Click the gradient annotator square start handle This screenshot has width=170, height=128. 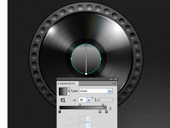point(86,44)
